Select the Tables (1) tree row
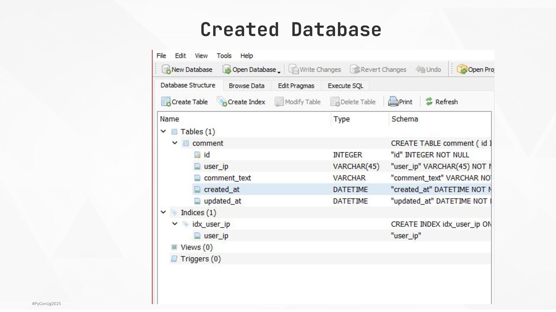 [324, 131]
